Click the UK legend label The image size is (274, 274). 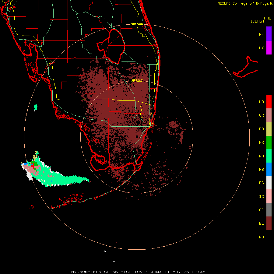(x=261, y=48)
